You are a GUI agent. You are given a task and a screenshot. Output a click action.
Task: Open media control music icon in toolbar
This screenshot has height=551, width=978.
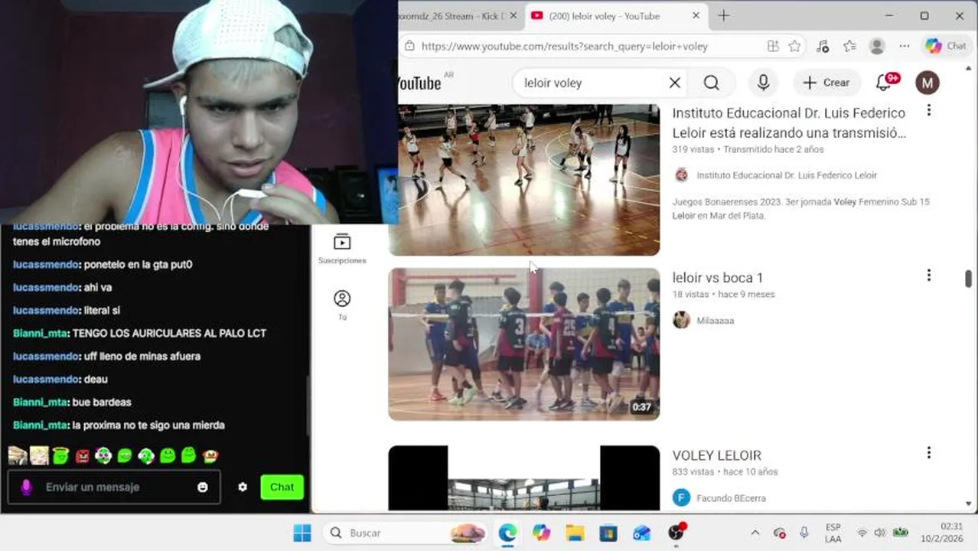823,46
